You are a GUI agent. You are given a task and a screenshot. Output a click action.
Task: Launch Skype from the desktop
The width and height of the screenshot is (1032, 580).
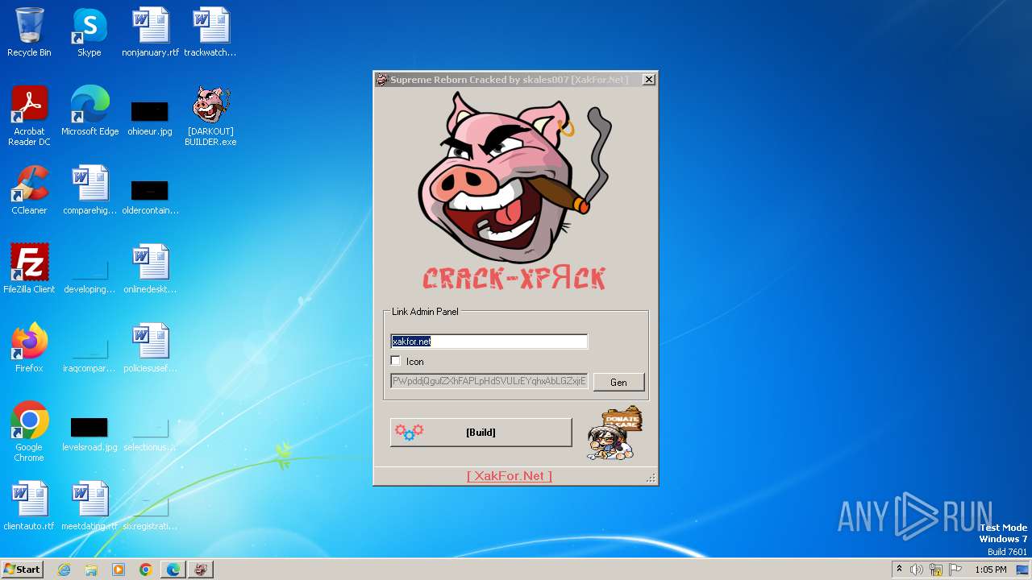click(89, 32)
